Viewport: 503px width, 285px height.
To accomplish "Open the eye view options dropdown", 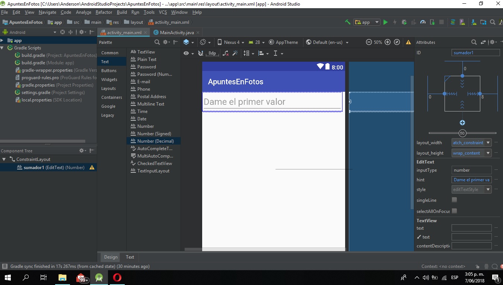I will coord(189,54).
